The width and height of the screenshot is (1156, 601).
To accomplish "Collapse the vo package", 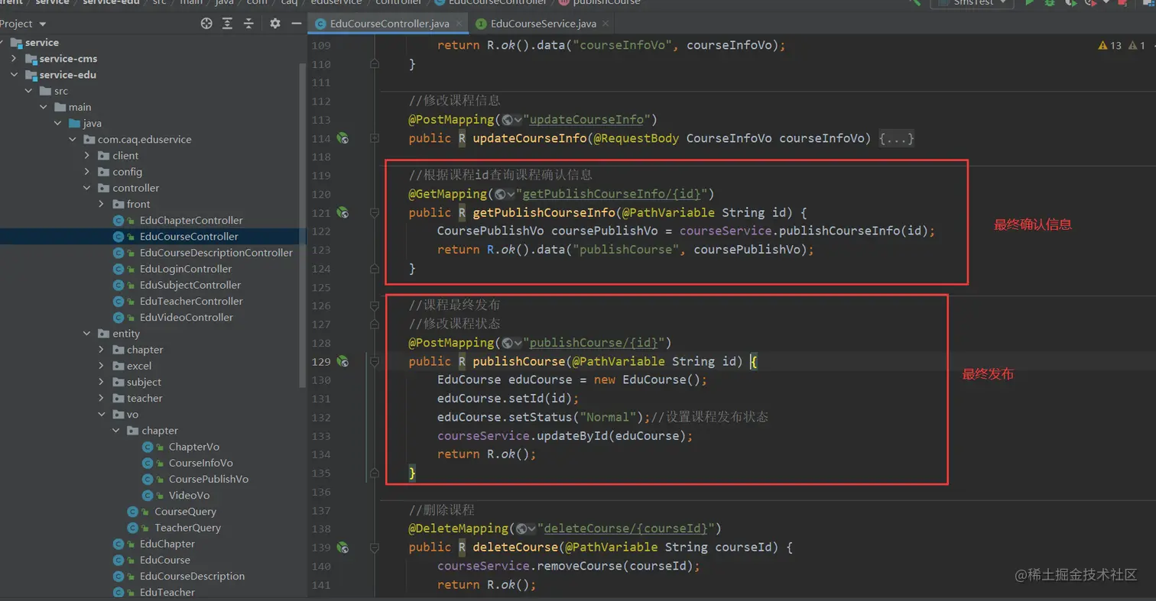I will click(x=102, y=415).
